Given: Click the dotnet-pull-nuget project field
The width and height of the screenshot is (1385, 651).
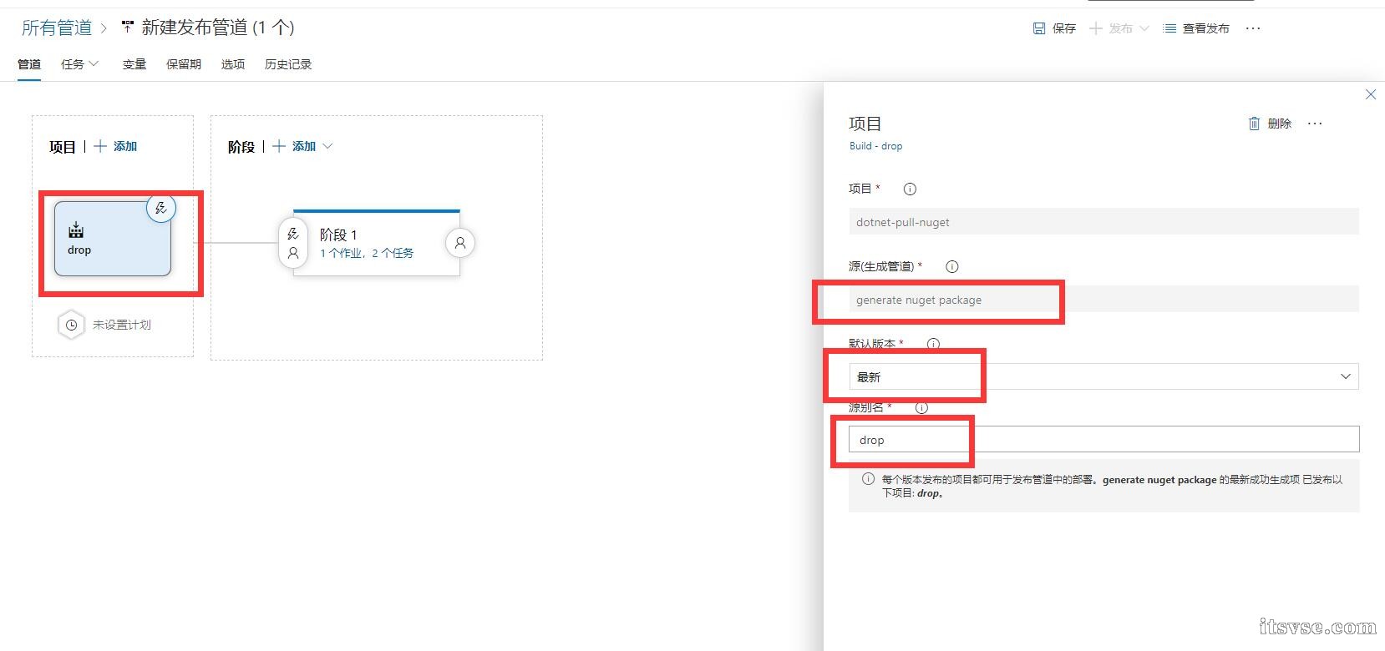Looking at the screenshot, I should (x=1103, y=222).
